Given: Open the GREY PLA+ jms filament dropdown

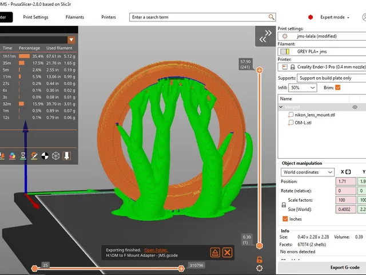Looking at the screenshot, I should point(322,52).
